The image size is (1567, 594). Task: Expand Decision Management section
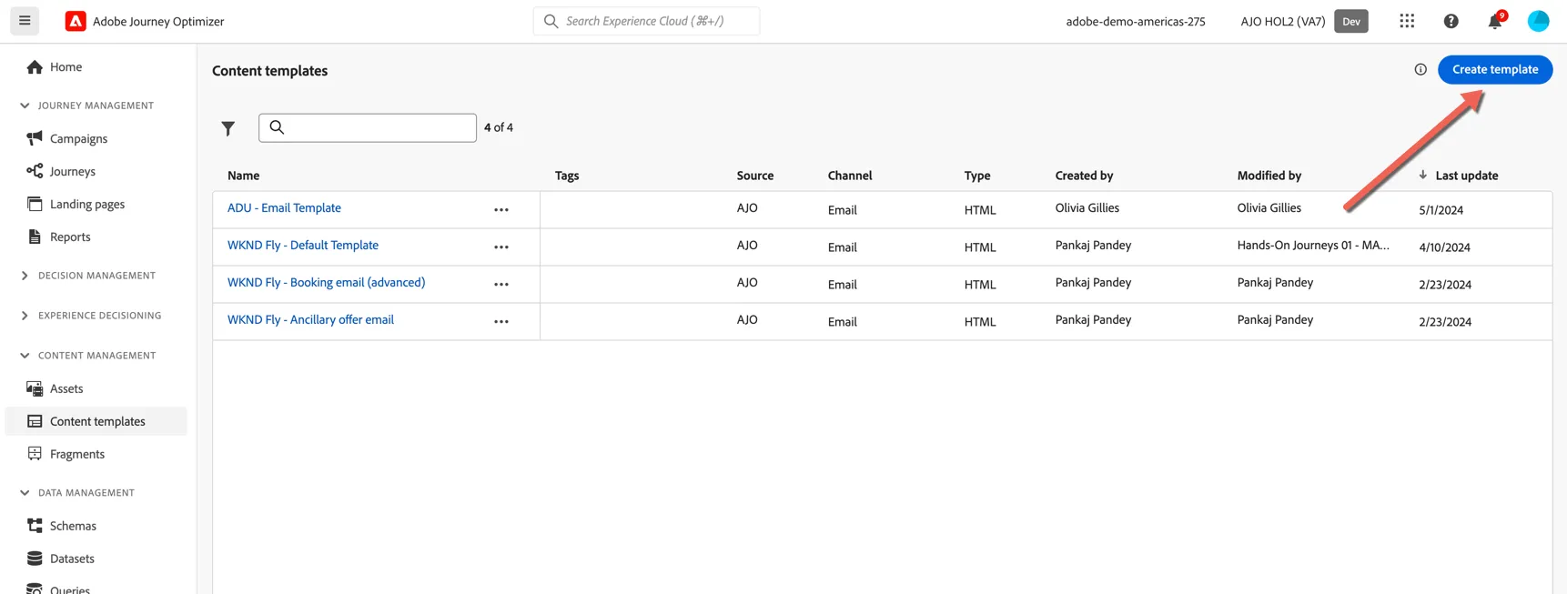[25, 276]
